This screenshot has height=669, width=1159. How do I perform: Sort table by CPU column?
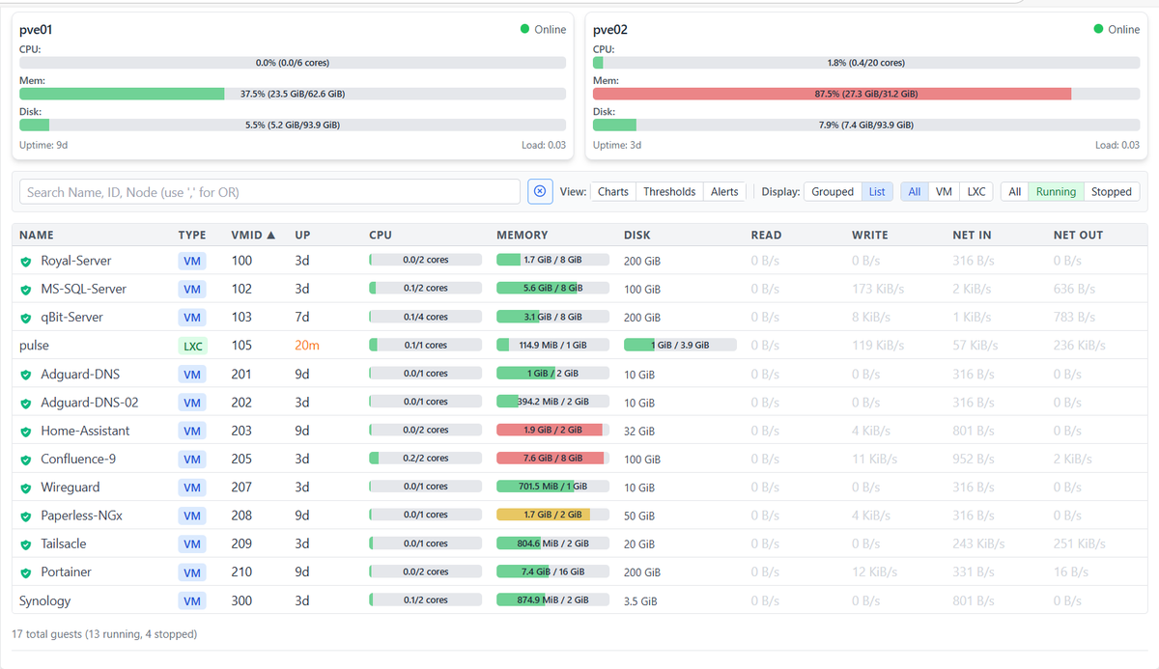(x=381, y=235)
